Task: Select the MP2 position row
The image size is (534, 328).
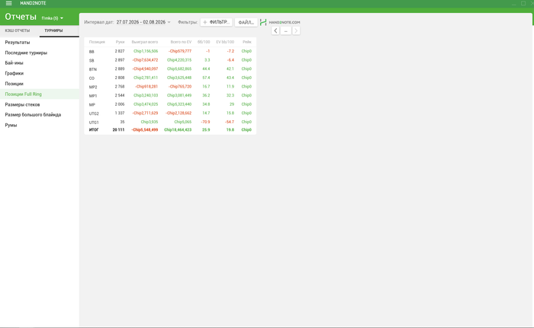Action: point(170,87)
